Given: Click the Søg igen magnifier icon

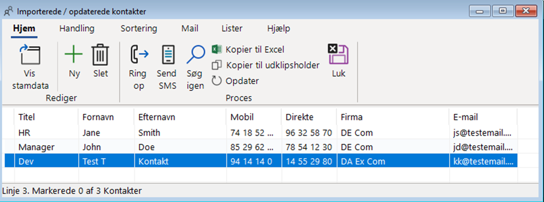Looking at the screenshot, I should 196,55.
